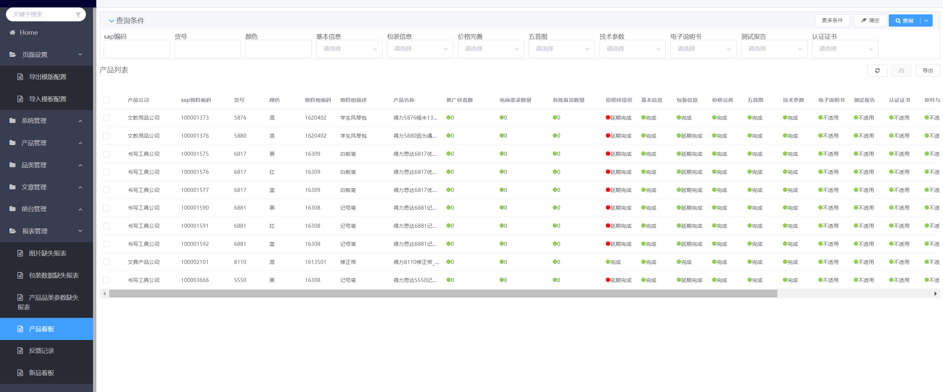Click the eraser icon in 清空 button
Screen dimensions: 943x392
pyautogui.click(x=864, y=21)
